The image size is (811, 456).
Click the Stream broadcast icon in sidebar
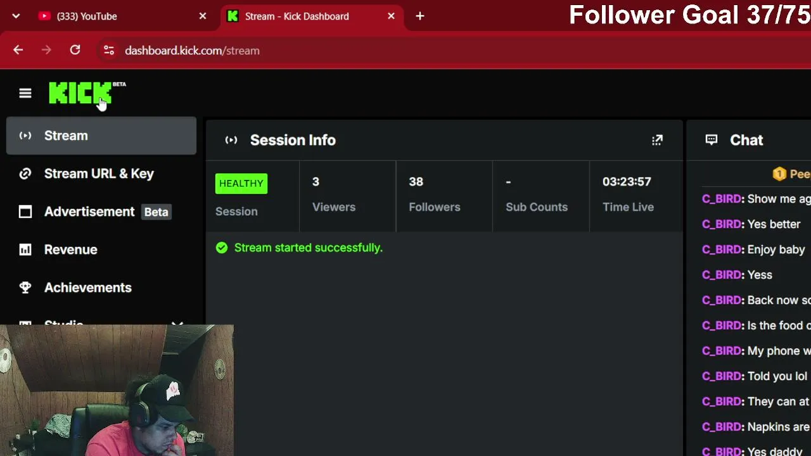pos(25,136)
